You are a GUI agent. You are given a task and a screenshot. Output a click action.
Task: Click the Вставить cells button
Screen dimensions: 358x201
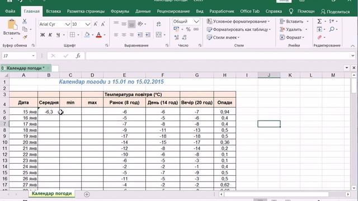291,21
